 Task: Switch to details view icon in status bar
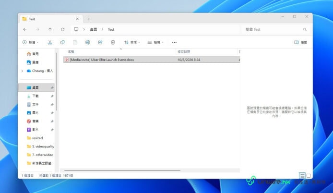pos(302,175)
